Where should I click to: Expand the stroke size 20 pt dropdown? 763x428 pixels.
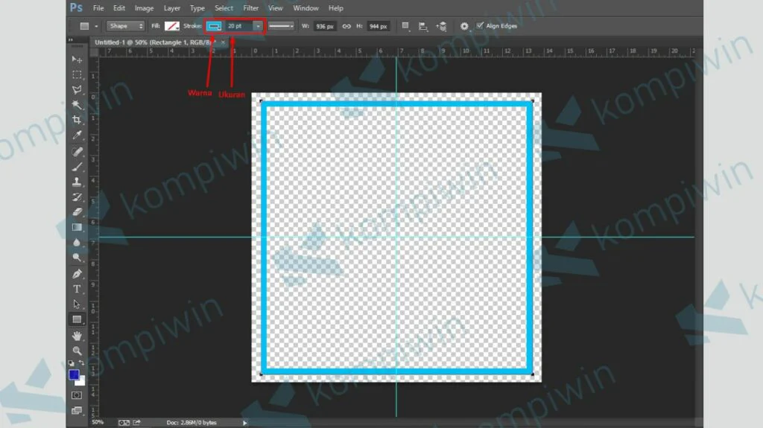pos(258,26)
